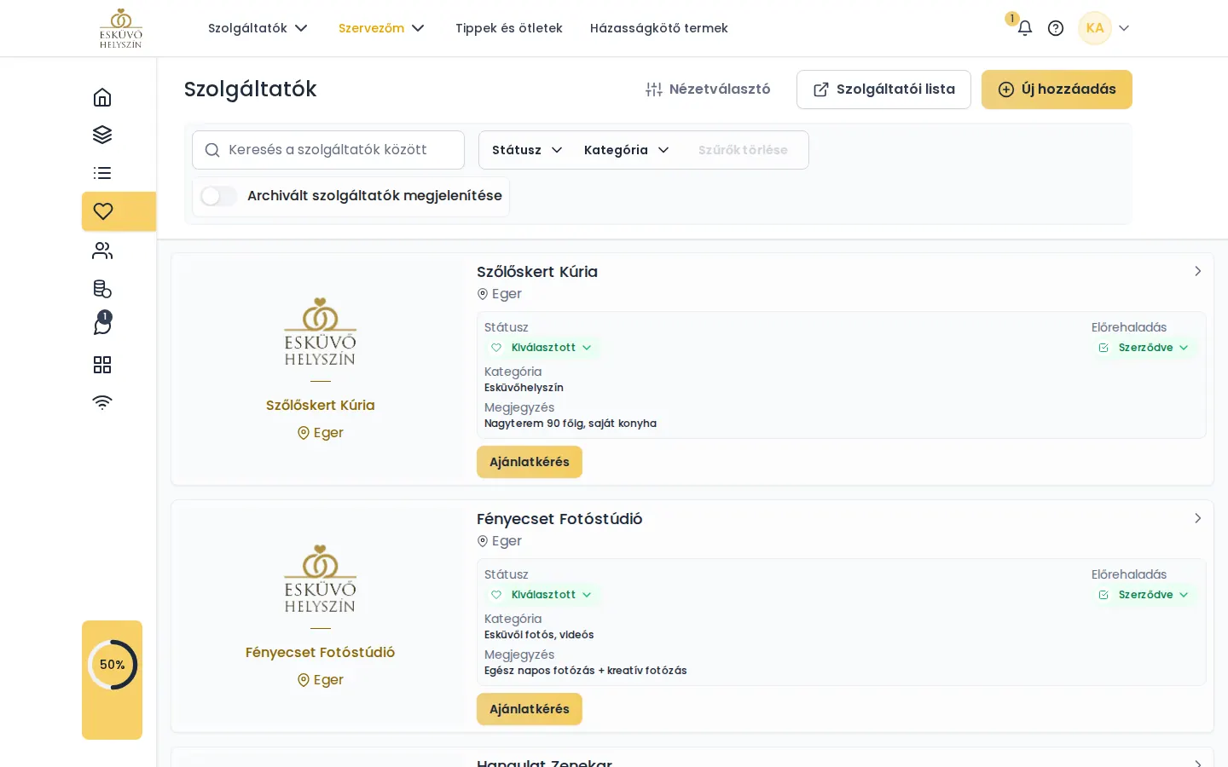This screenshot has height=767, width=1228.
Task: Expand the Státusz filter dropdown
Action: (527, 150)
